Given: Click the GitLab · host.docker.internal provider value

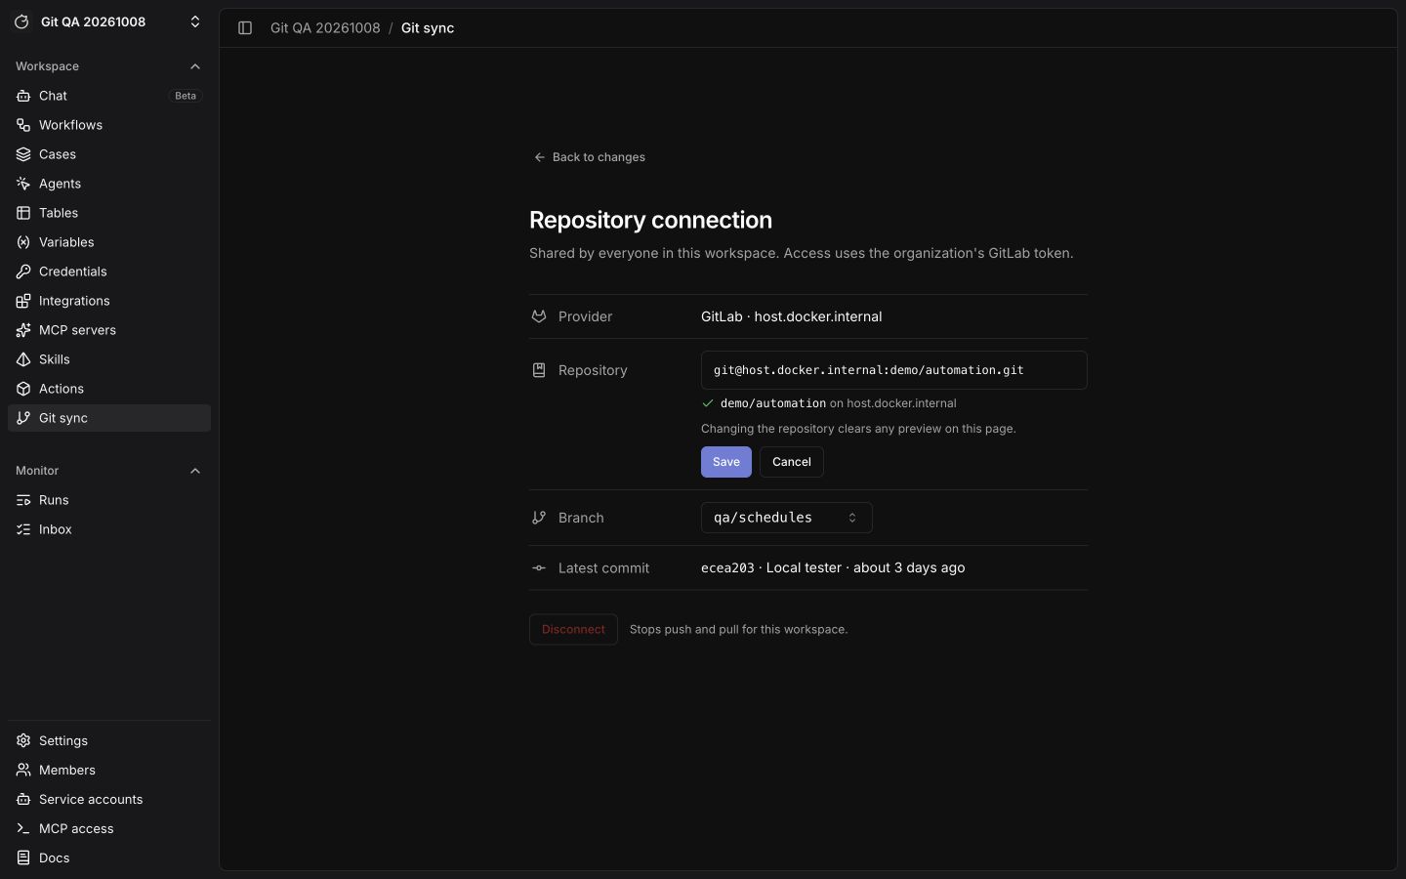Looking at the screenshot, I should tap(792, 316).
